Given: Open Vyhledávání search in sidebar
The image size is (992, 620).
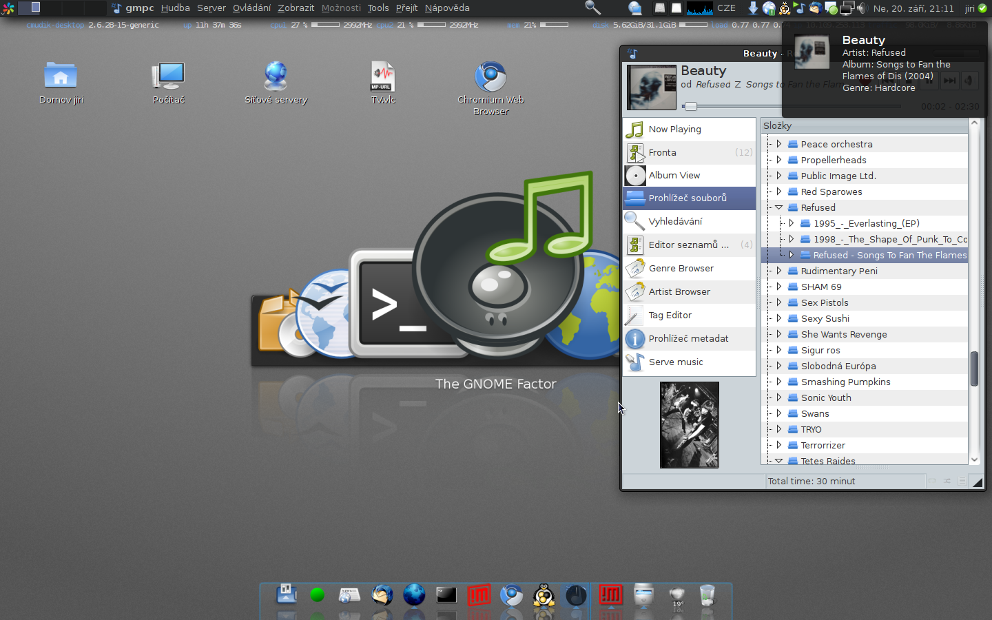Looking at the screenshot, I should [689, 221].
